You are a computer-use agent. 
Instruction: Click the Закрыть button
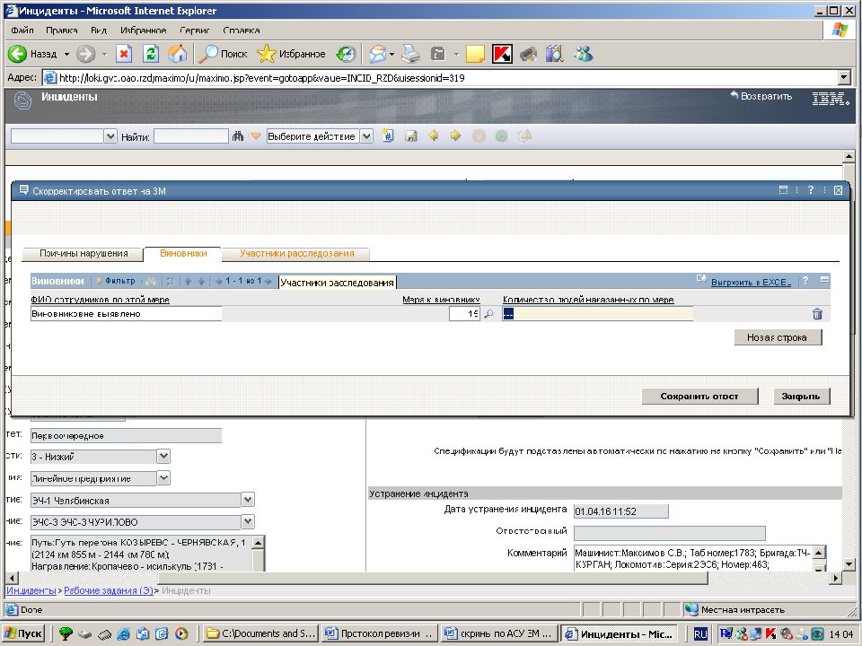(x=800, y=396)
